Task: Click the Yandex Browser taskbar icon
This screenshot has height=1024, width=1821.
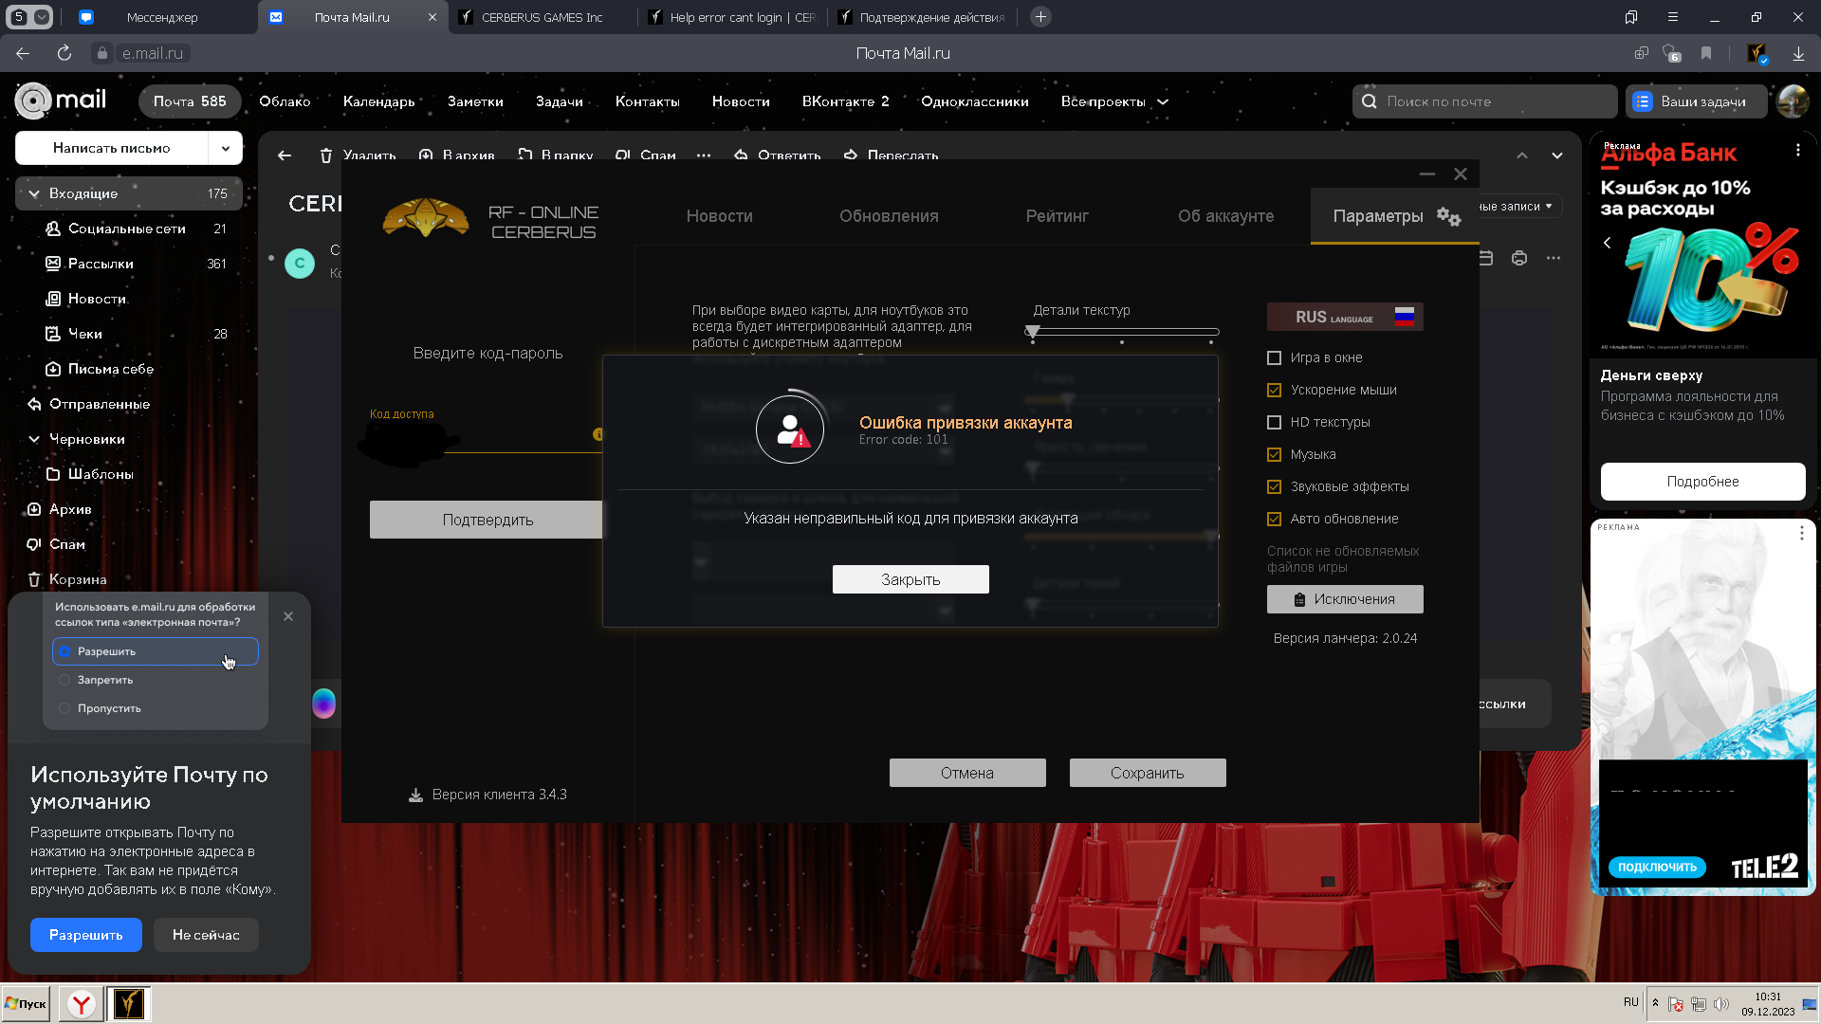Action: 83,1003
